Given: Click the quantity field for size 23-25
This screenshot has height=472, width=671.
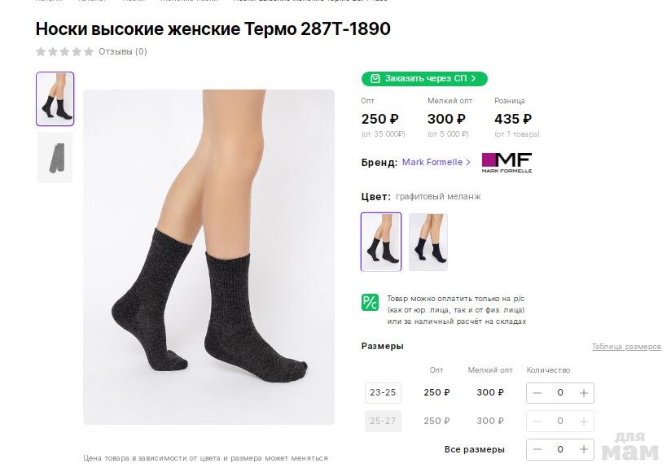Looking at the screenshot, I should (x=560, y=393).
